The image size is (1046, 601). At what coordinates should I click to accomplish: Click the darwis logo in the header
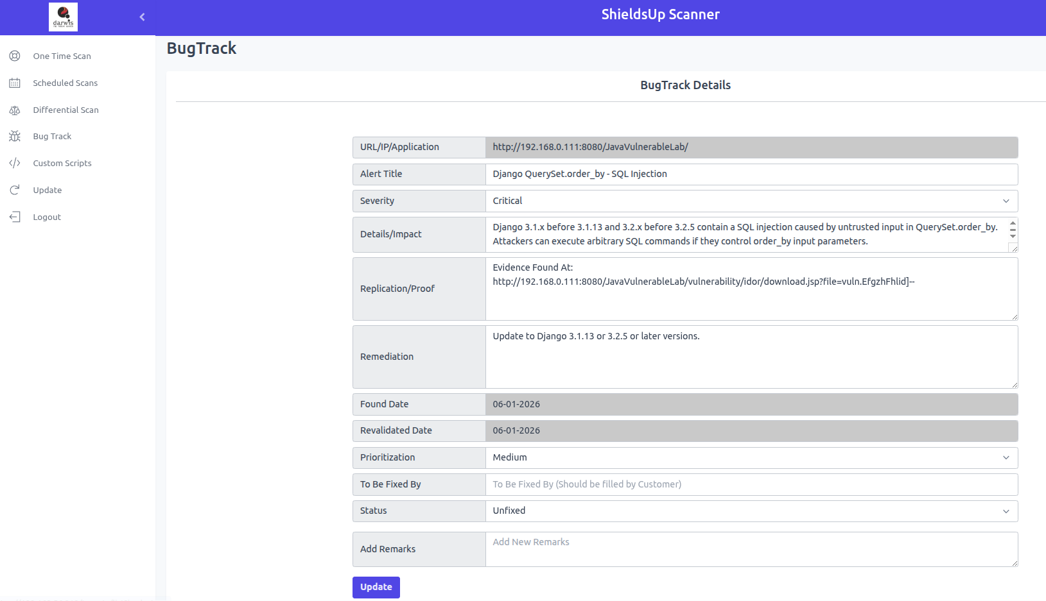pyautogui.click(x=63, y=17)
